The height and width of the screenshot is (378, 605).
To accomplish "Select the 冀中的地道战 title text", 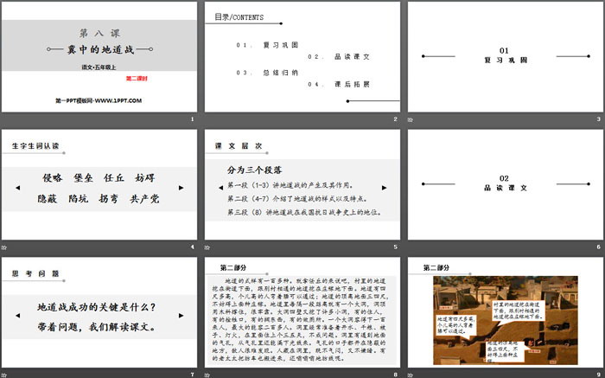I will (98, 51).
